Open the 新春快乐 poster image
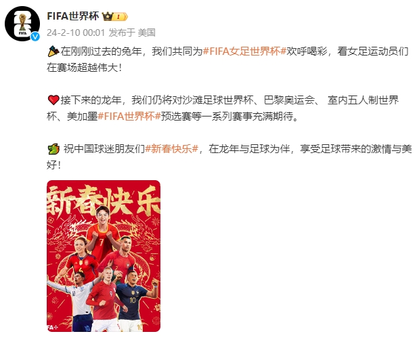 click(x=104, y=256)
